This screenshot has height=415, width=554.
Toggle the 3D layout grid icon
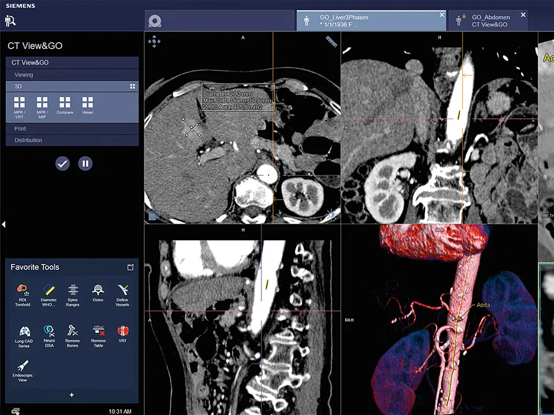pos(132,86)
